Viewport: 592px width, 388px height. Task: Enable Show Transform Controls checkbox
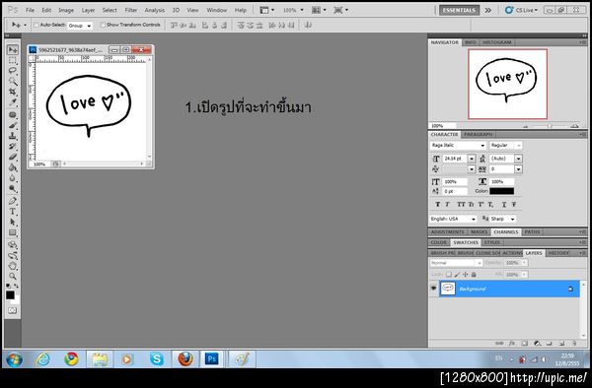(103, 25)
